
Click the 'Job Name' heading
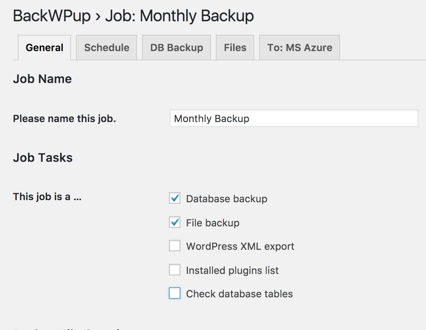(x=42, y=79)
